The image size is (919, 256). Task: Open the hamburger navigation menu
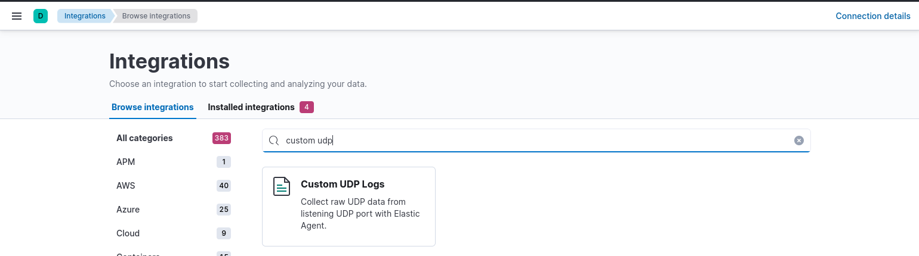coord(17,16)
